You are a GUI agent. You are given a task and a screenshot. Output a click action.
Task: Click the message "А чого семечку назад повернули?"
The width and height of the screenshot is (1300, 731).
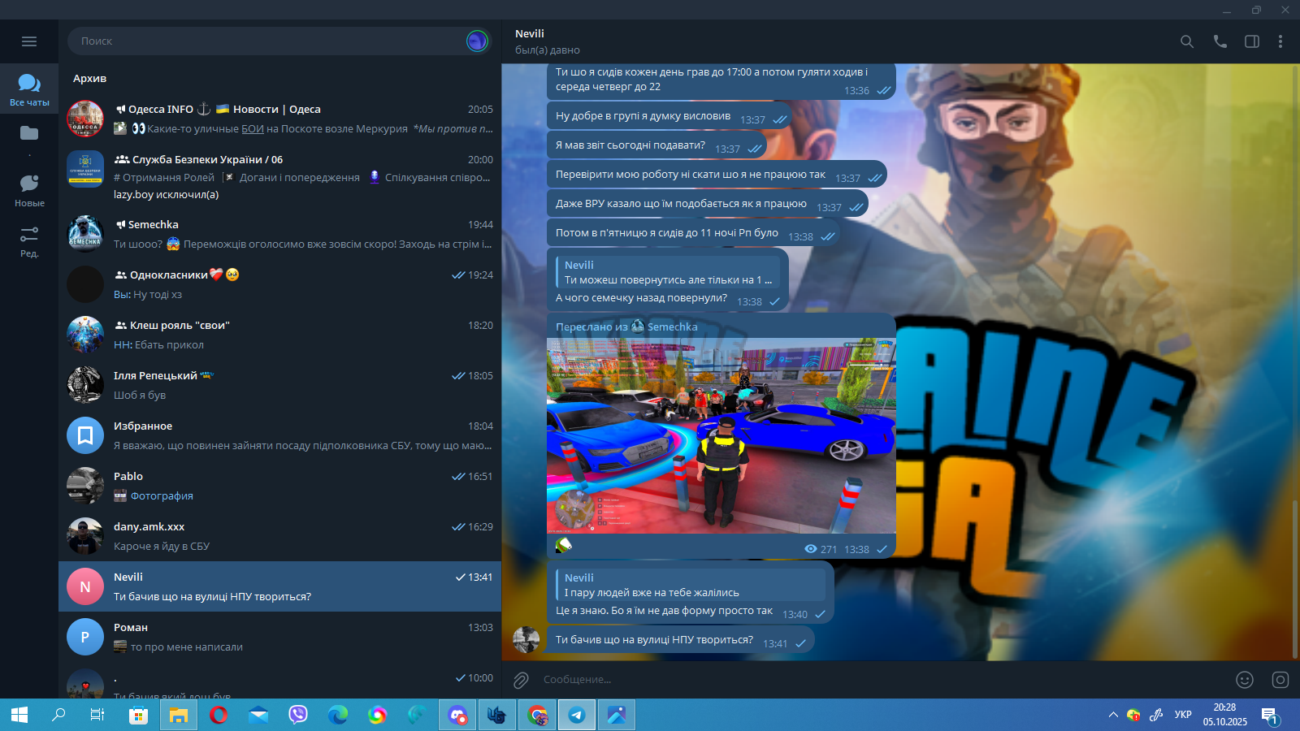click(641, 298)
